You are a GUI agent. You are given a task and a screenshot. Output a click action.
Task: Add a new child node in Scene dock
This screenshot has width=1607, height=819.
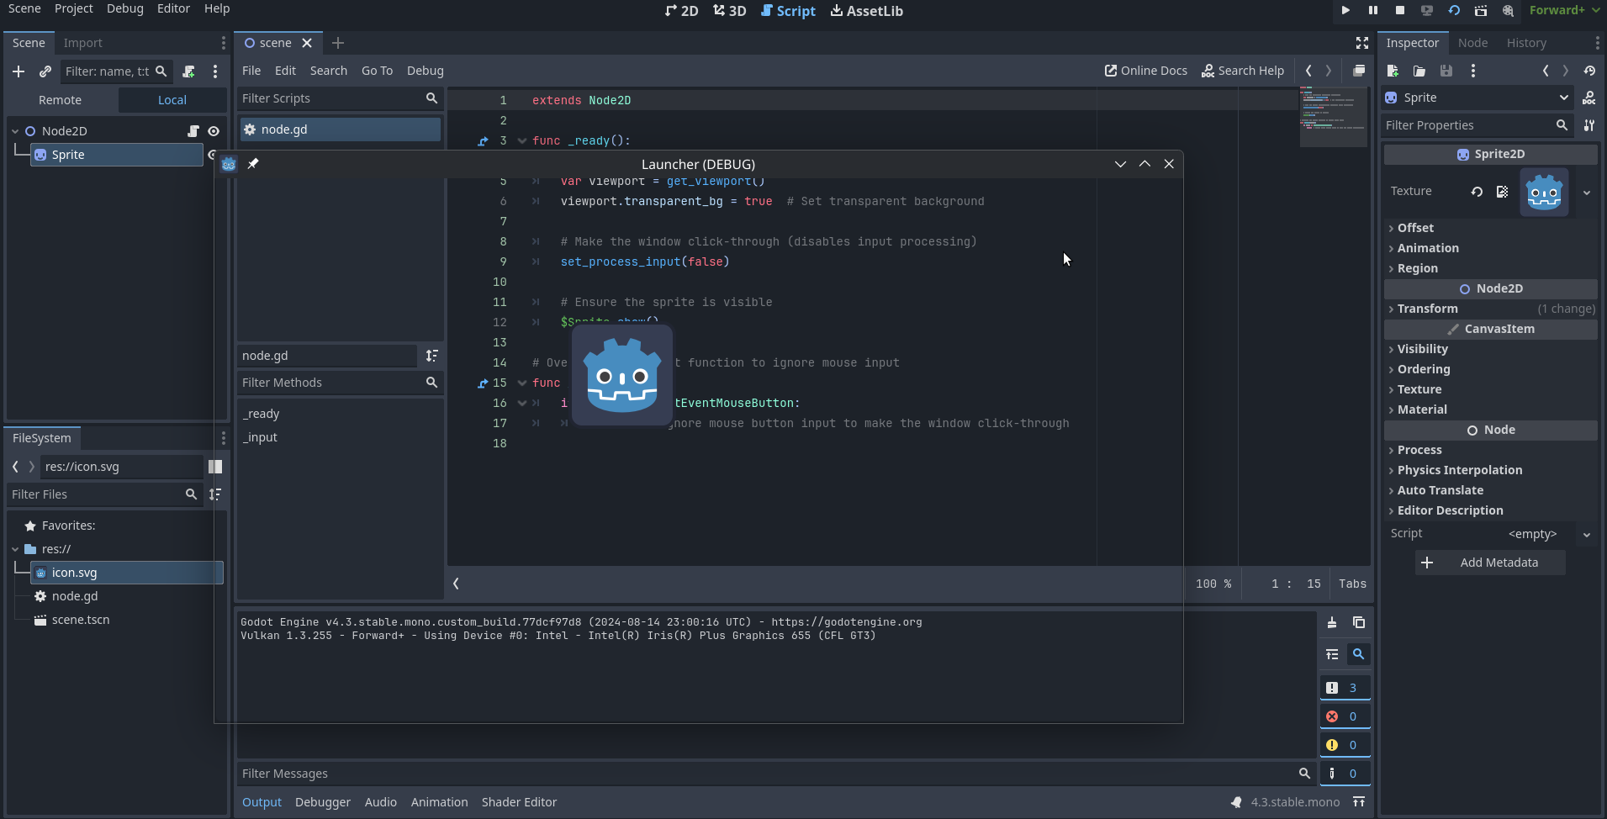pyautogui.click(x=19, y=71)
